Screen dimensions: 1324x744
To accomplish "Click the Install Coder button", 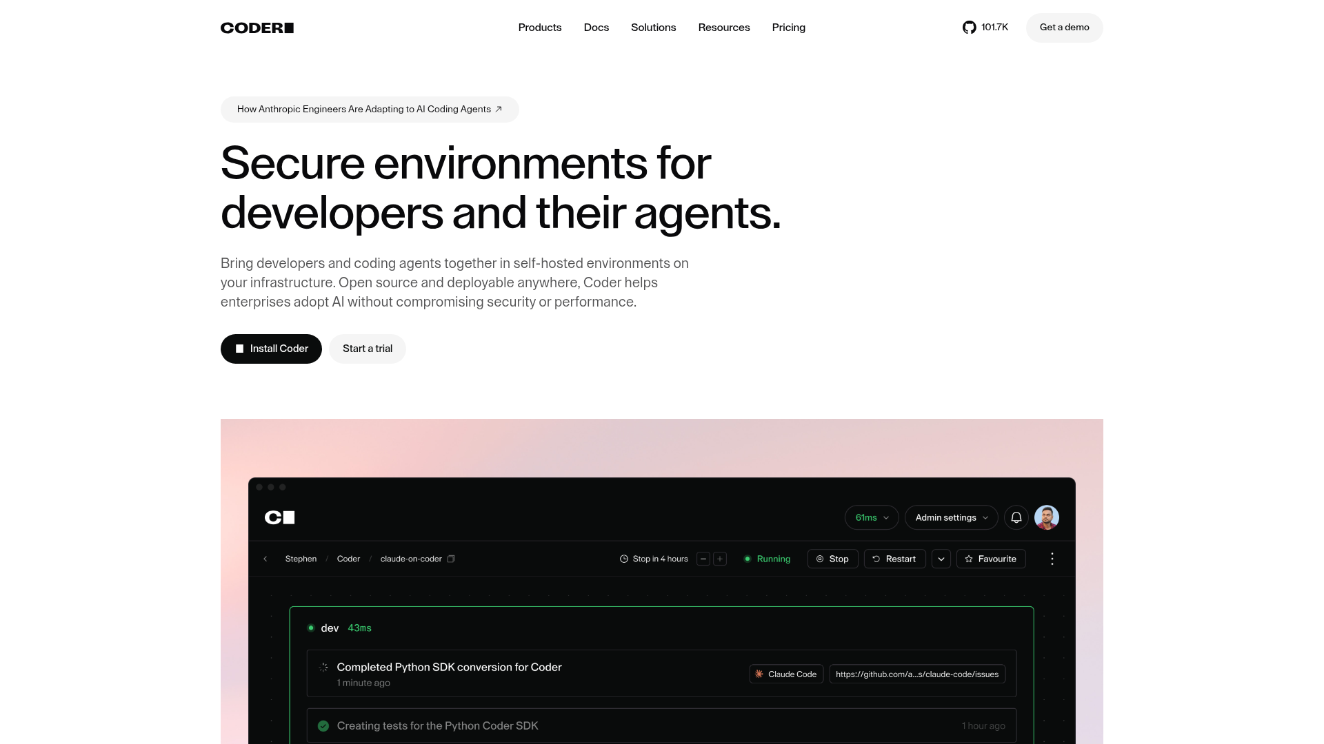I will [x=271, y=349].
